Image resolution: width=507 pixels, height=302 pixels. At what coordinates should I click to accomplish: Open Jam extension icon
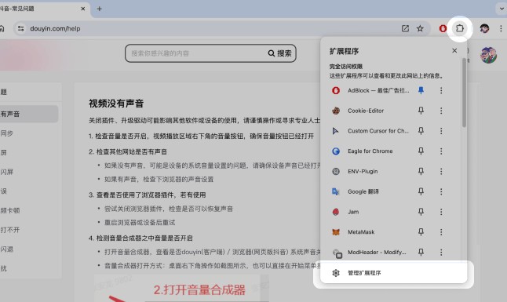tap(336, 212)
